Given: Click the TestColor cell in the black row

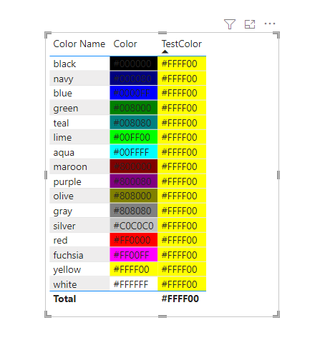Looking at the screenshot, I should [x=182, y=64].
